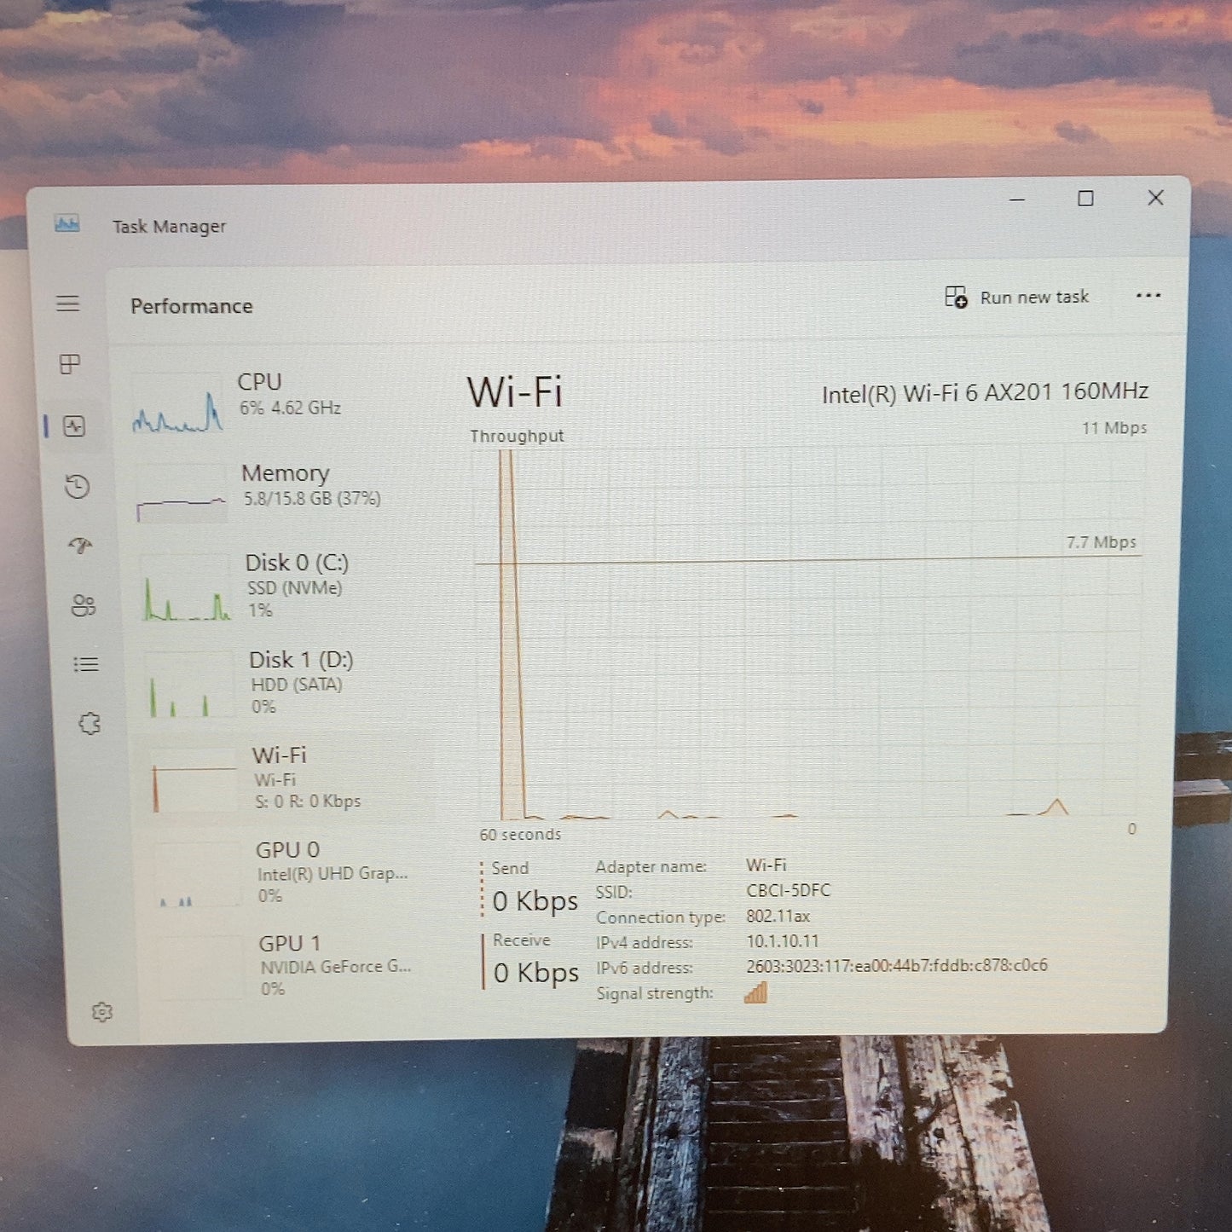The height and width of the screenshot is (1232, 1232).
Task: Select GPU 1 NVIDIA GeForce entry
Action: [x=292, y=965]
